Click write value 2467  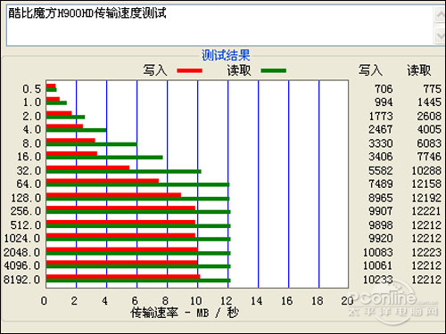[x=381, y=129]
